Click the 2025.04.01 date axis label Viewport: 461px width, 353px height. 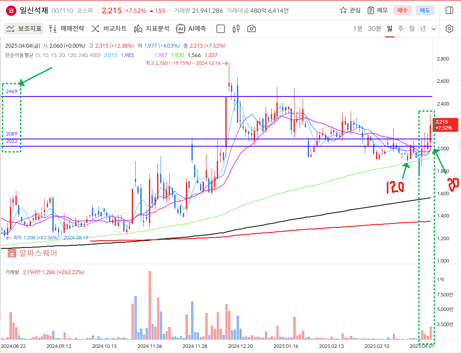[x=422, y=346]
